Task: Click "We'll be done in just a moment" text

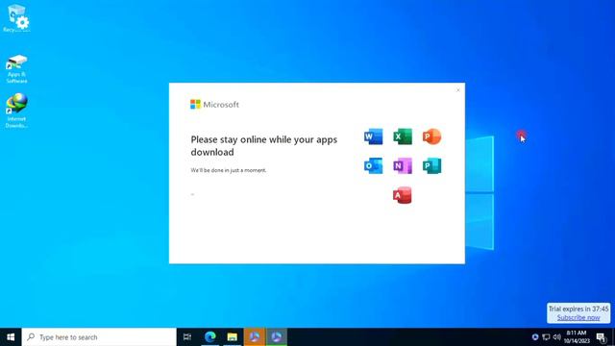Action: [229, 170]
